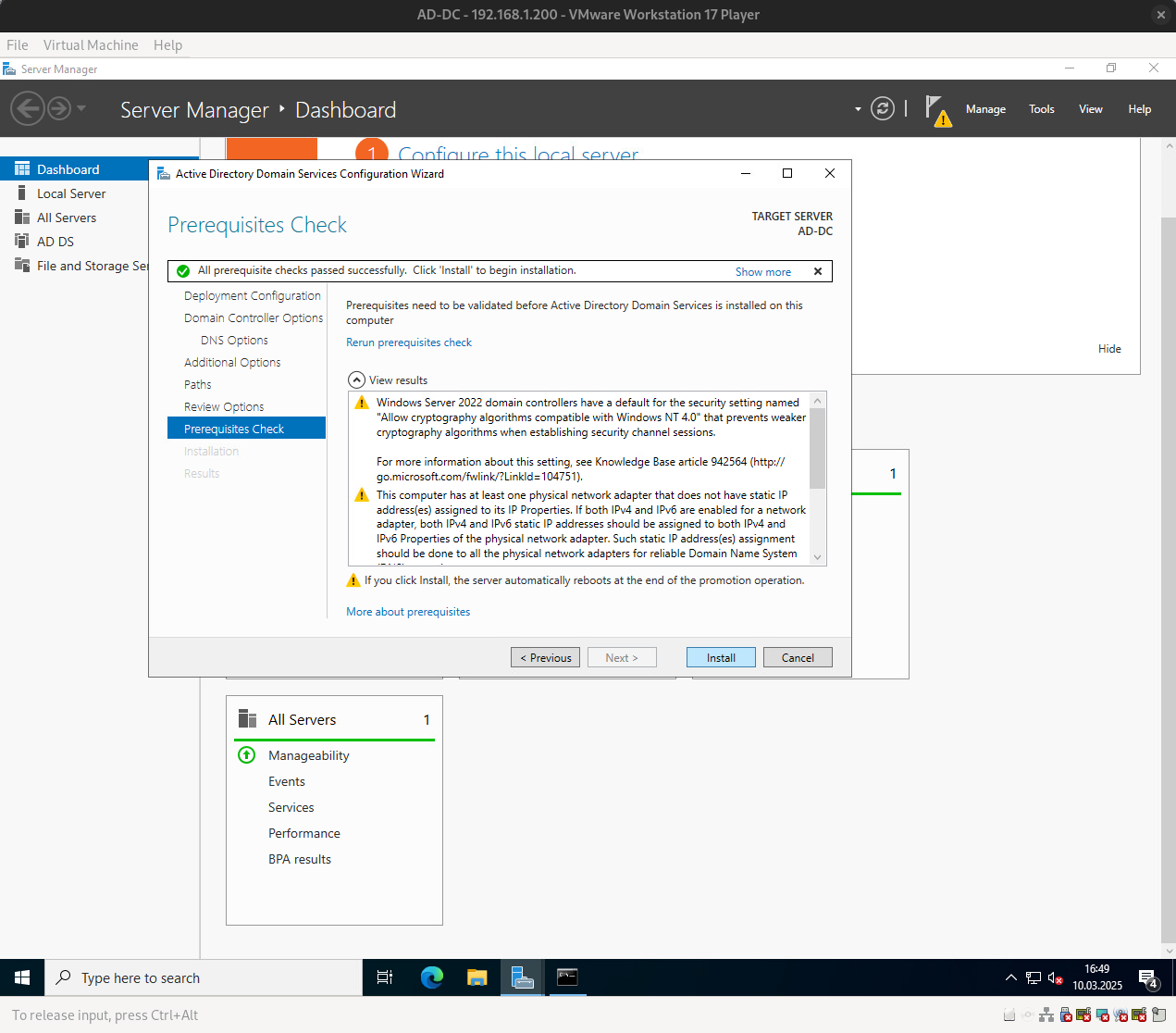Open Command Prompt from the taskbar
The image size is (1176, 1033).
pos(567,977)
